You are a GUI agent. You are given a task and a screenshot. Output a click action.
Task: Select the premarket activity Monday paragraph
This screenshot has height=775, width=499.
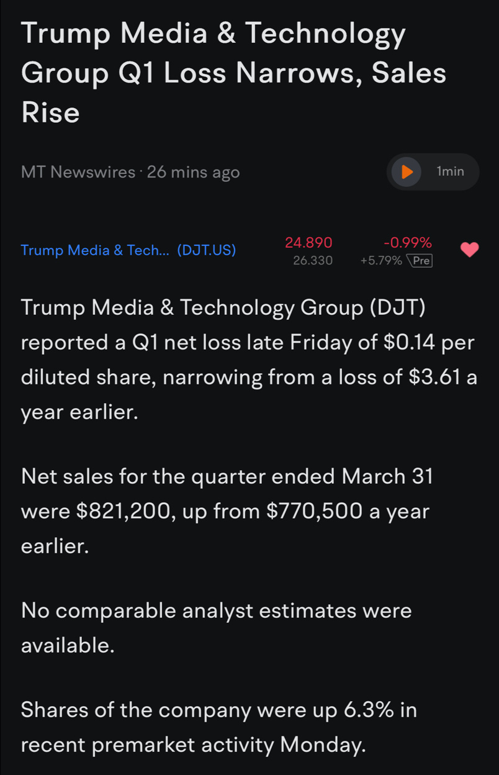click(x=218, y=727)
